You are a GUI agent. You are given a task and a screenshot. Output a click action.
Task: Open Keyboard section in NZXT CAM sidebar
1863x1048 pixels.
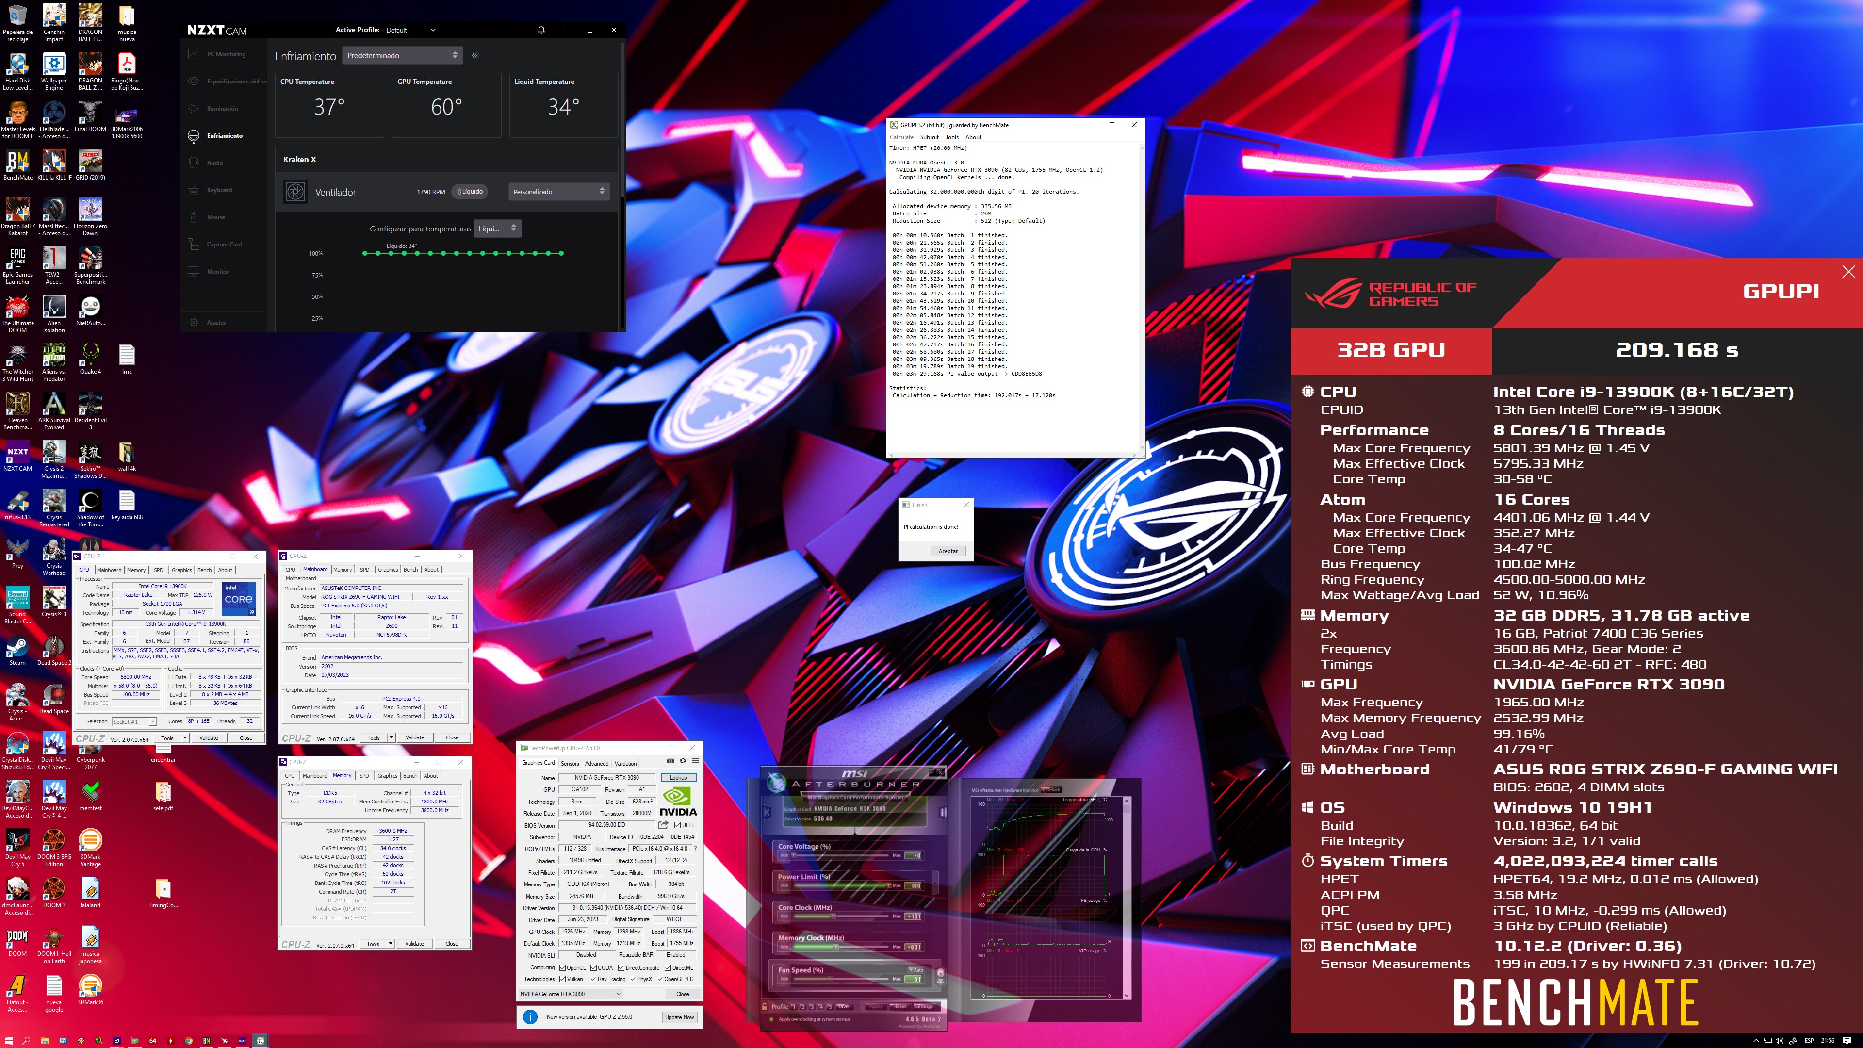click(x=211, y=190)
